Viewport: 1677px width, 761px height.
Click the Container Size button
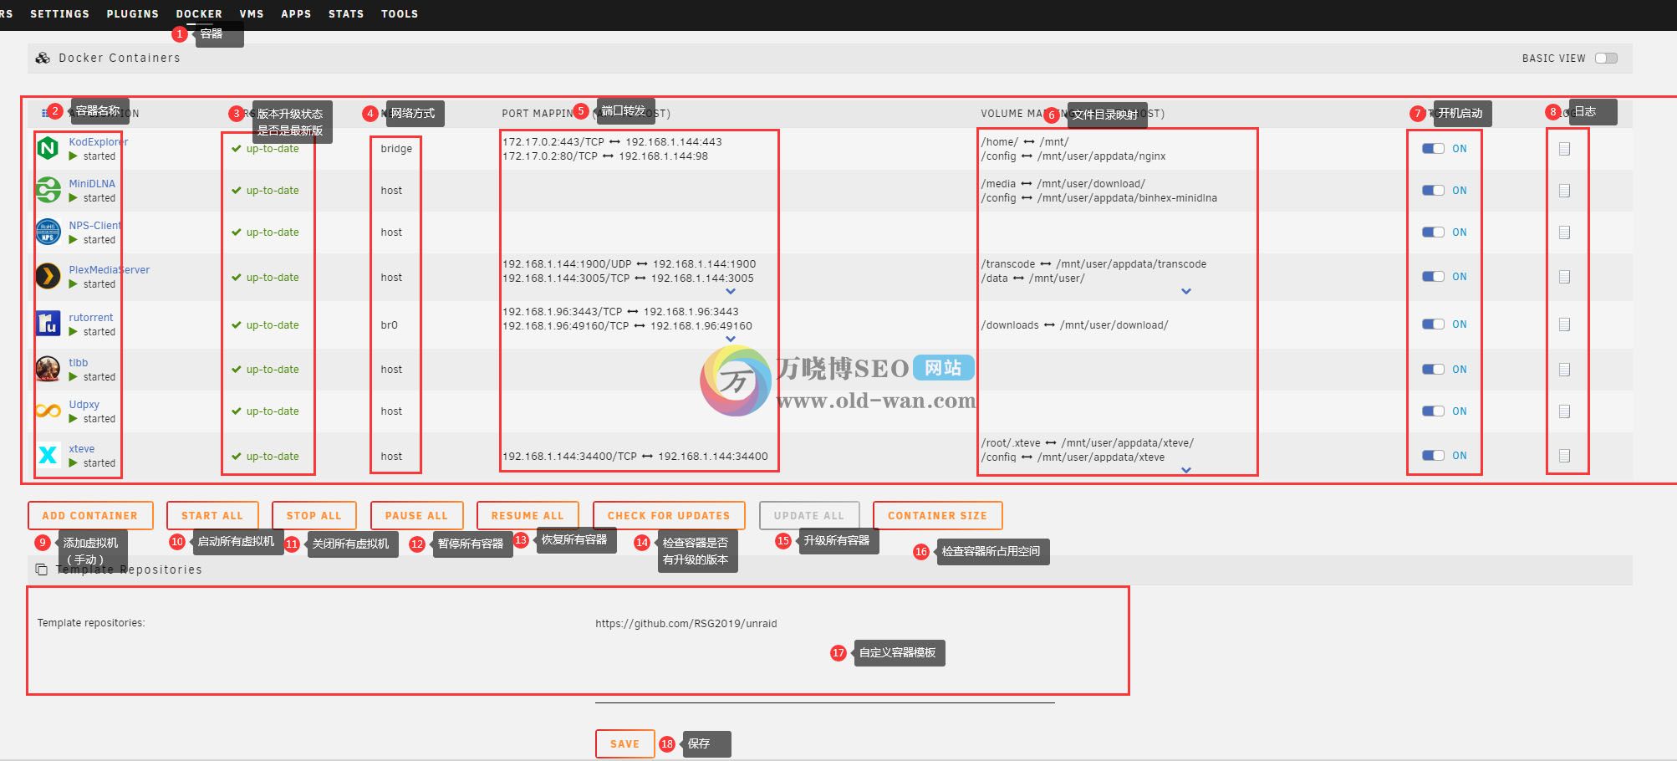click(x=937, y=516)
